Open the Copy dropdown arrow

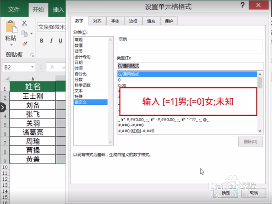[31, 33]
